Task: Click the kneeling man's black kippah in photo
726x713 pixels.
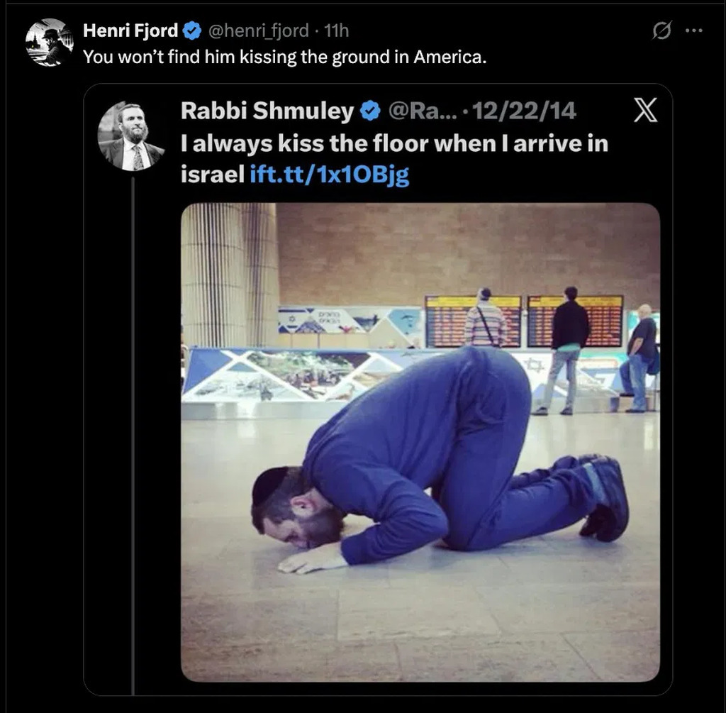Action: tap(271, 484)
